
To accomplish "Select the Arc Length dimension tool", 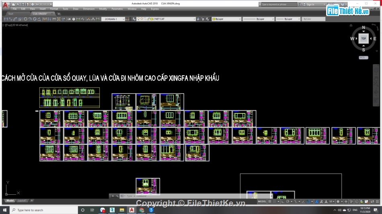I will [x=15, y=19].
